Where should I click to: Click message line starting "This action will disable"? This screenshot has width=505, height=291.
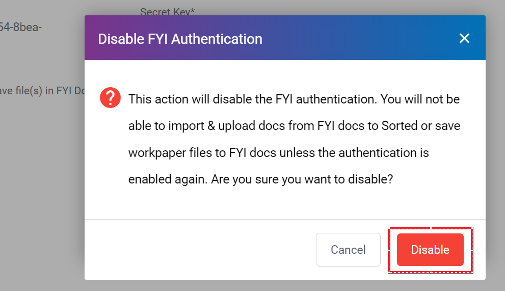click(294, 99)
